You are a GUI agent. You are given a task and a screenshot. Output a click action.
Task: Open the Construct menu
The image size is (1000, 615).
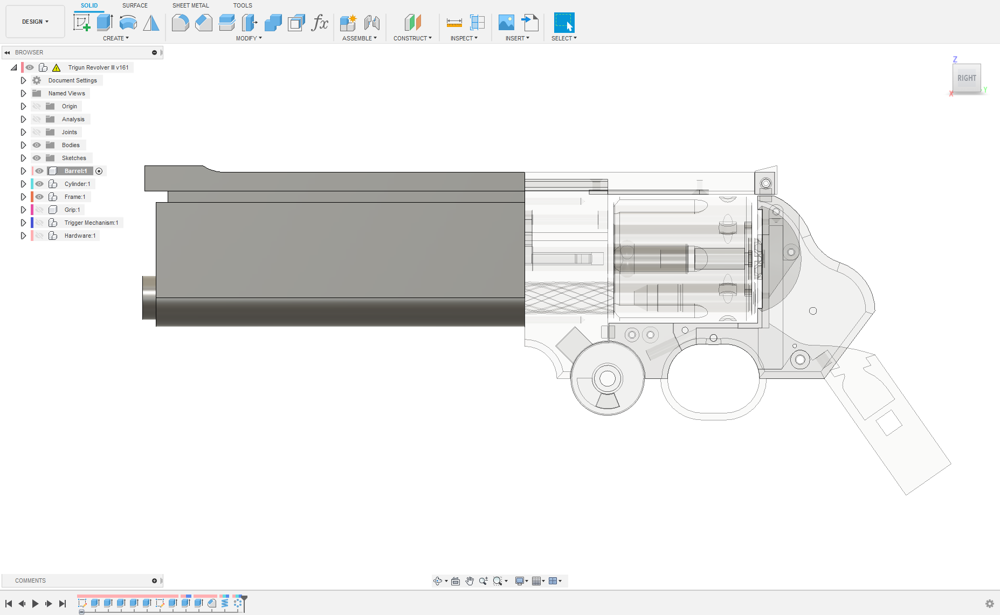coord(412,38)
